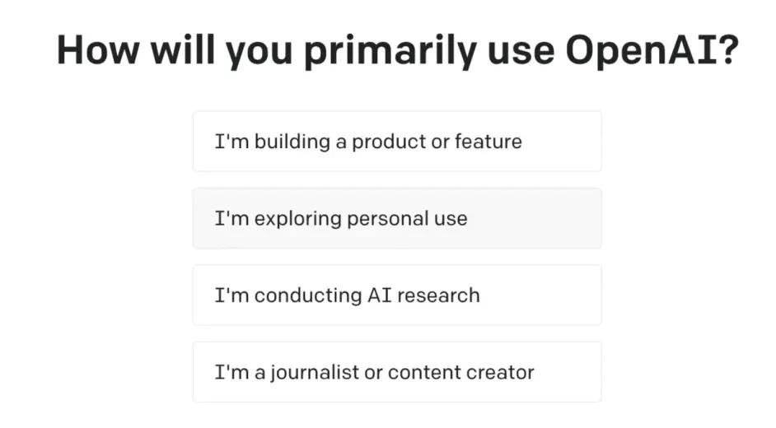Select the AI research answer
This screenshot has height=428, width=776.
click(x=396, y=295)
